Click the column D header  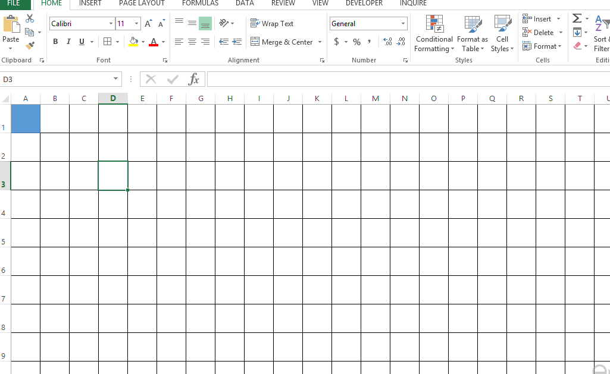coord(113,98)
